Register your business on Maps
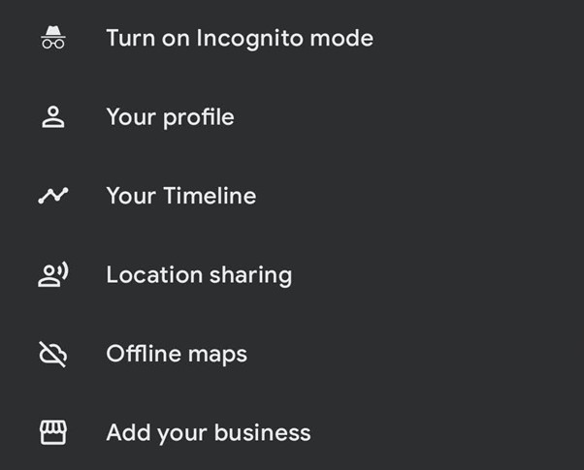 [x=208, y=433]
